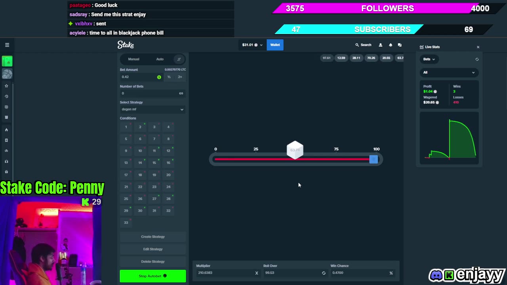Open the Sports basketball icon
This screenshot has width=507, height=285.
[x=7, y=74]
